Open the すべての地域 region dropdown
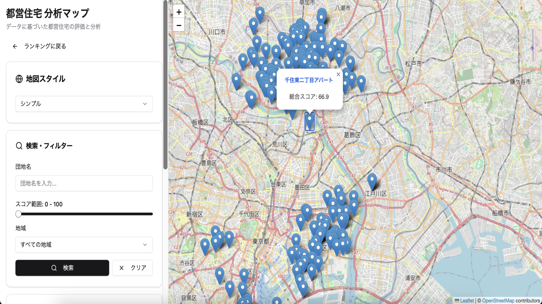The width and height of the screenshot is (542, 304). click(x=84, y=245)
